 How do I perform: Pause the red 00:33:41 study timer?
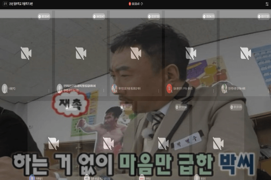click(130, 4)
